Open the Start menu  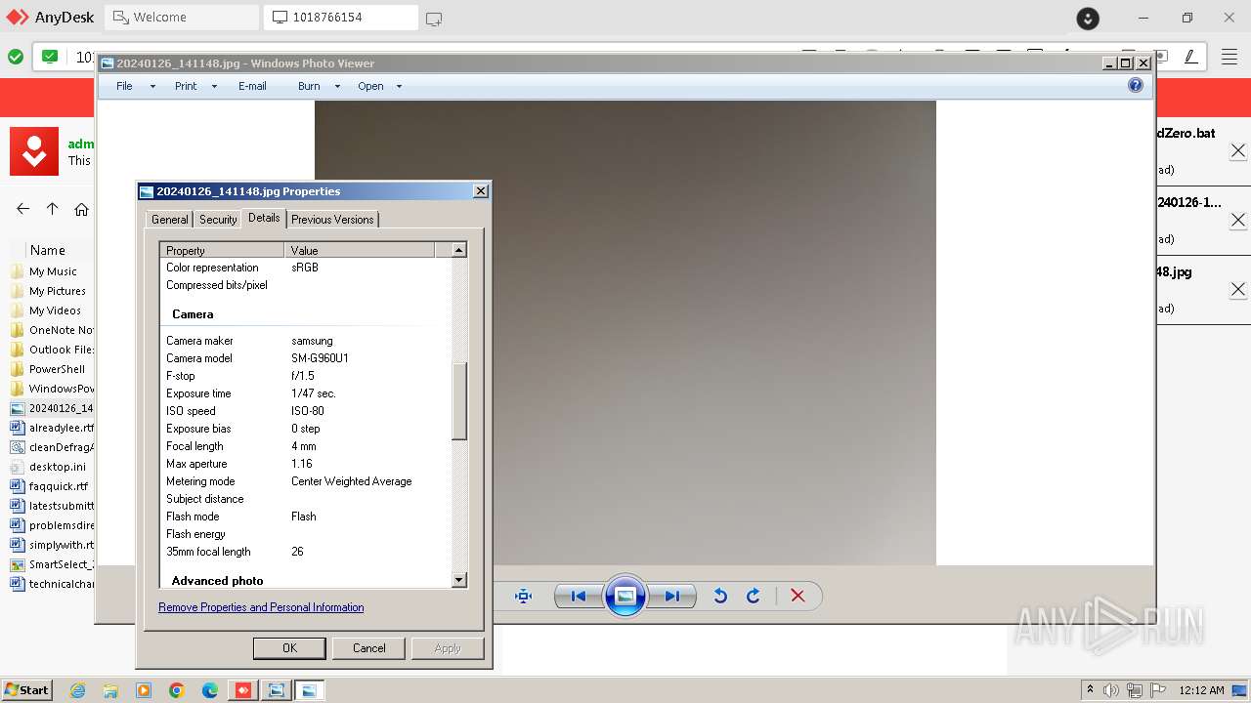[x=26, y=690]
